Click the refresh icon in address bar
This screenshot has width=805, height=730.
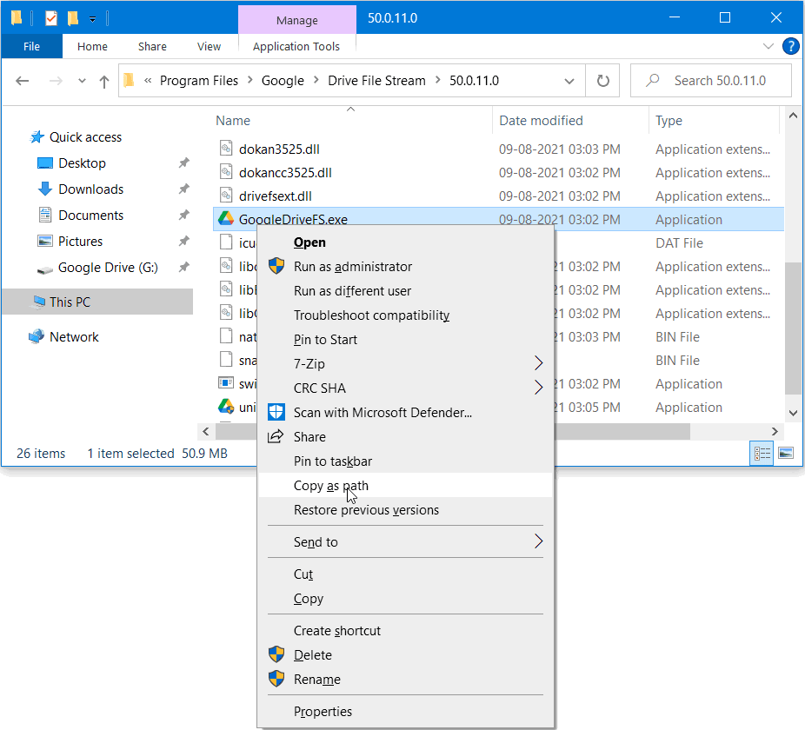(x=602, y=80)
